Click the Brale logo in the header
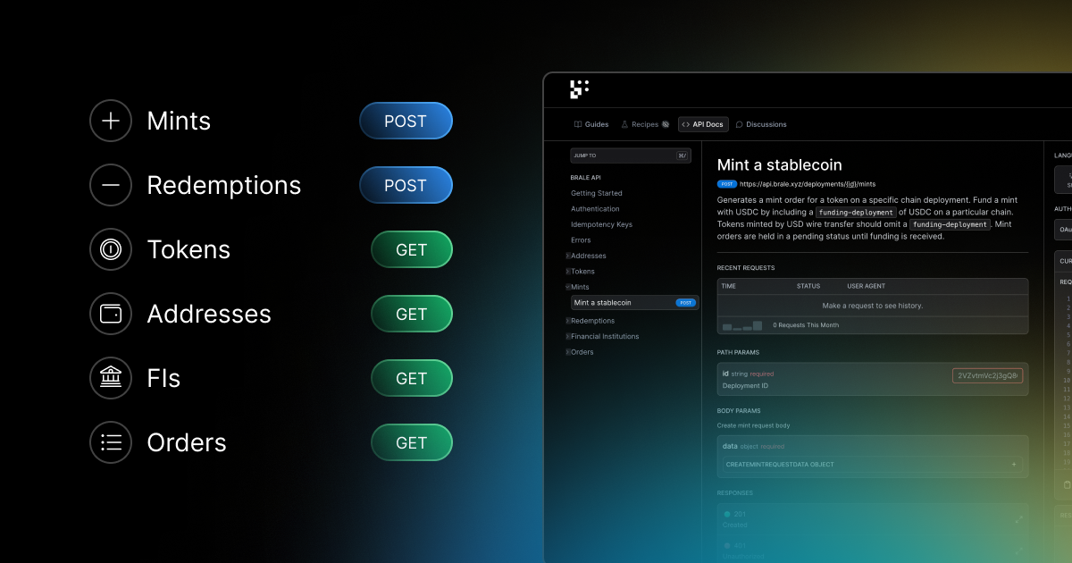This screenshot has height=563, width=1072. (579, 89)
